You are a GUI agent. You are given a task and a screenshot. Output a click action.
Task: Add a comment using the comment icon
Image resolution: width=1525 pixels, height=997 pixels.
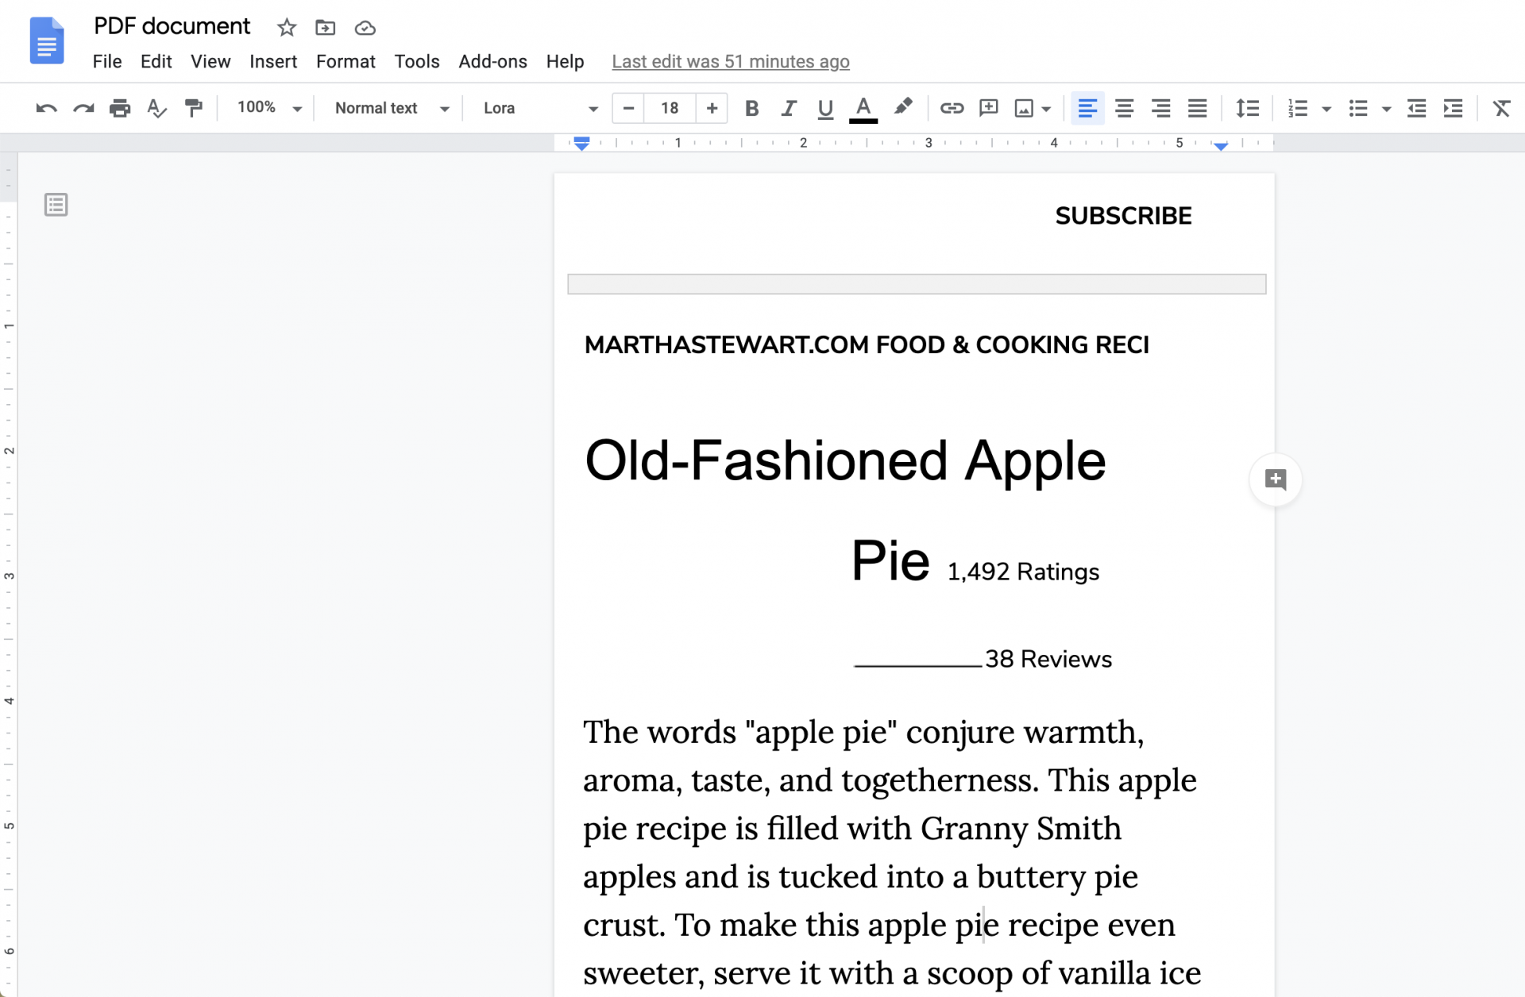(987, 108)
